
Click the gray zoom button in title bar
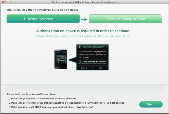point(10,2)
